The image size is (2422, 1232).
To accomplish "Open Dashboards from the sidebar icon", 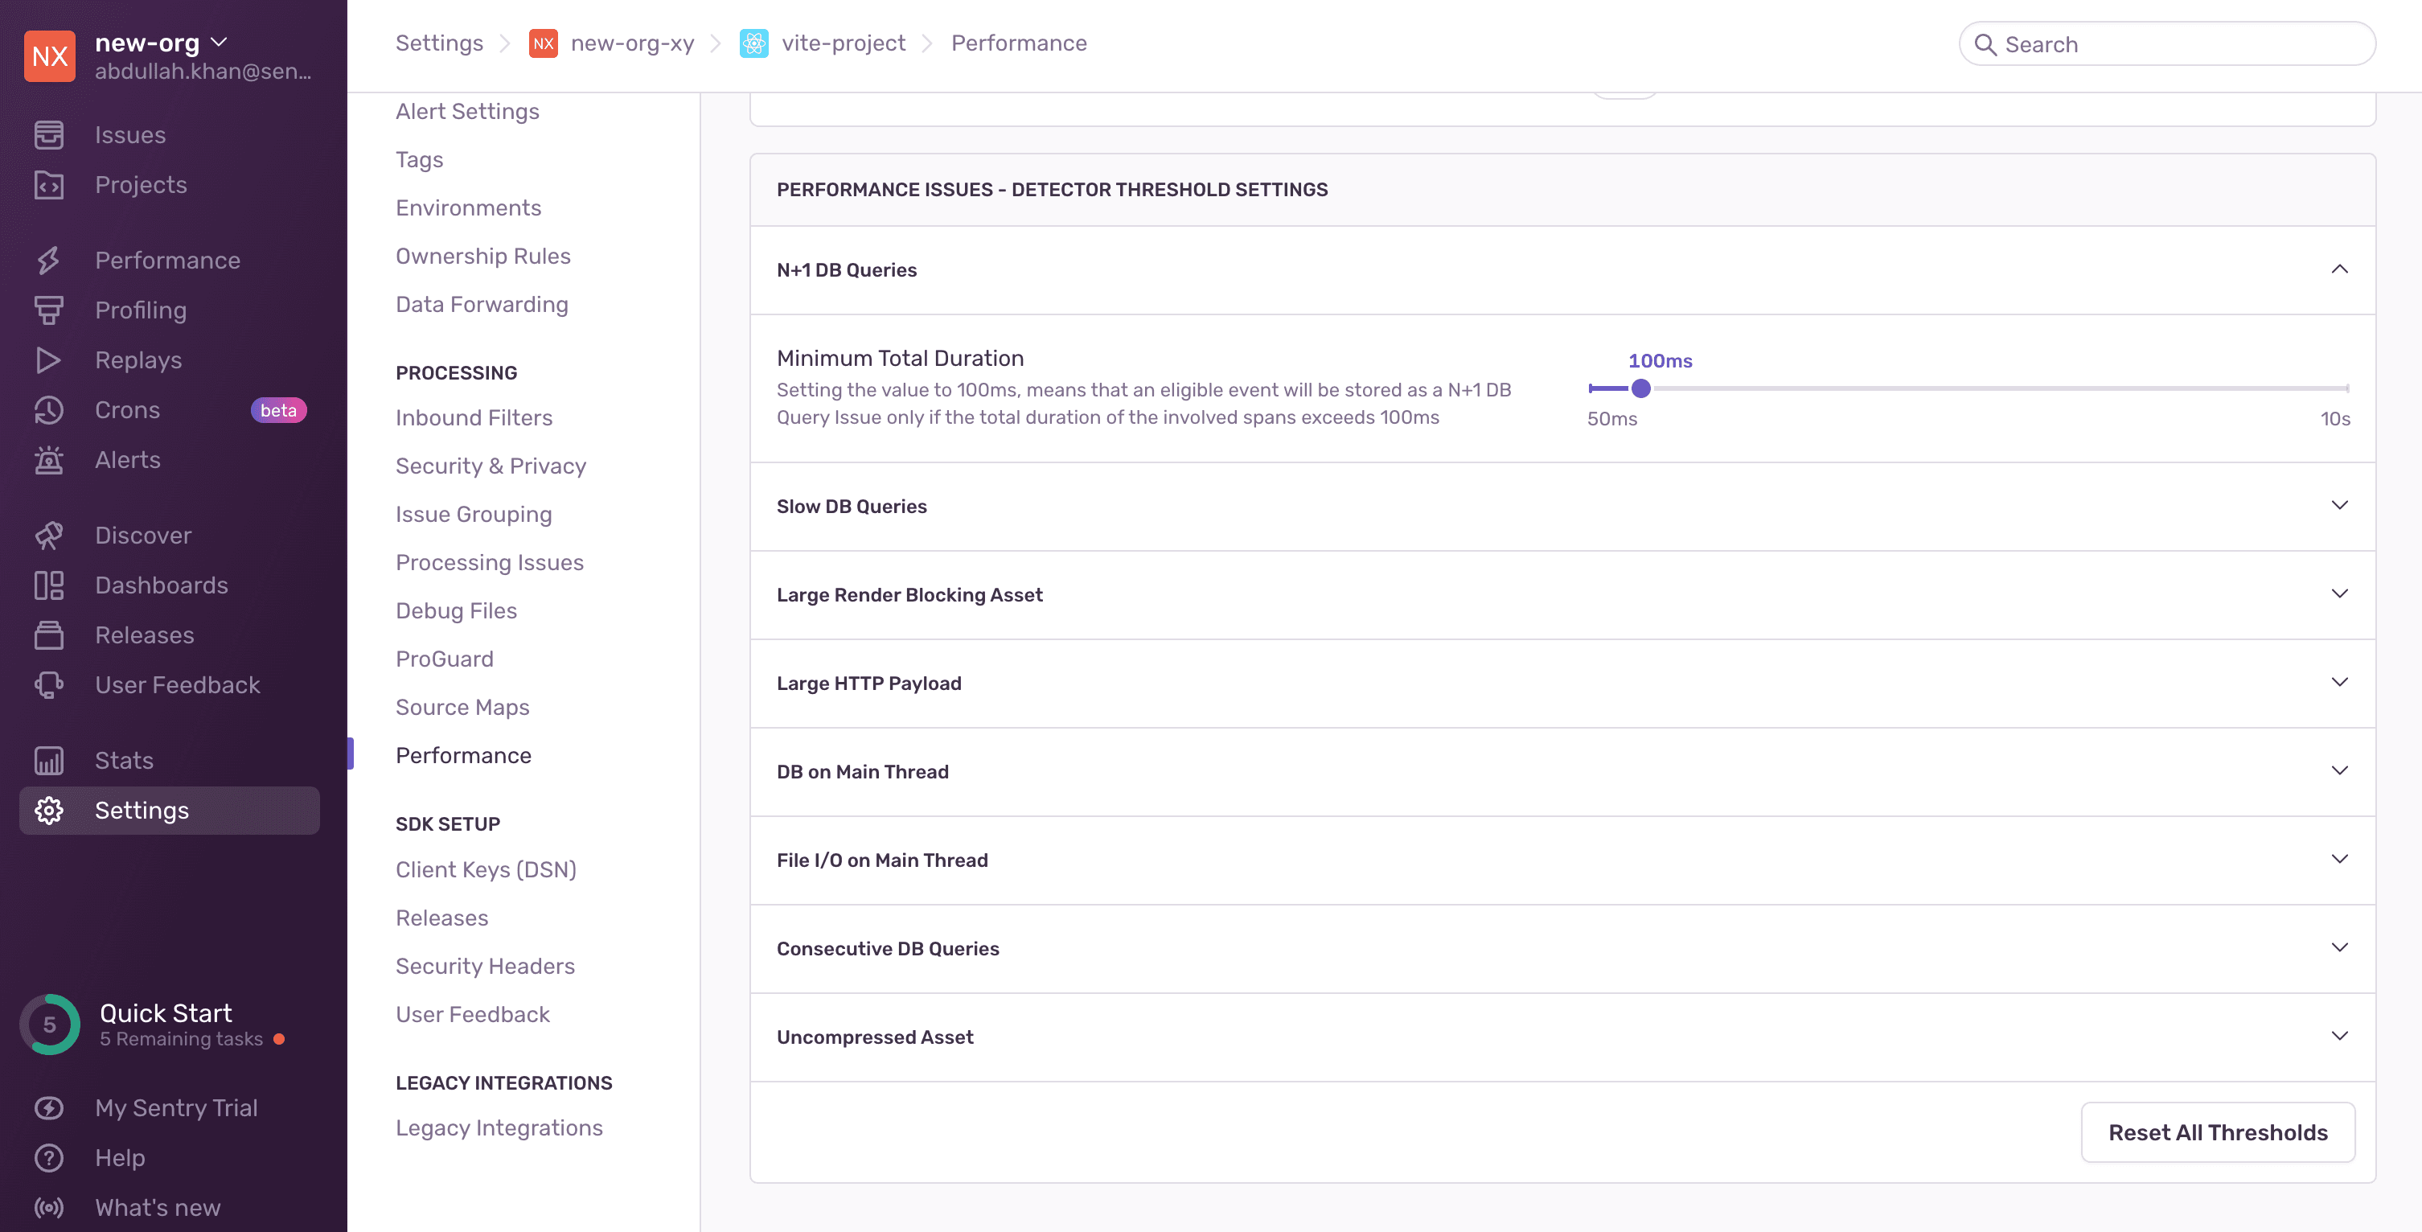I will pyautogui.click(x=50, y=584).
